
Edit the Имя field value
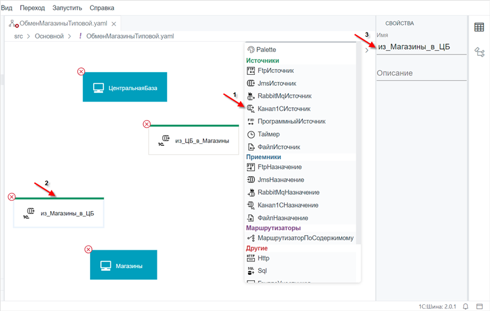coord(421,47)
